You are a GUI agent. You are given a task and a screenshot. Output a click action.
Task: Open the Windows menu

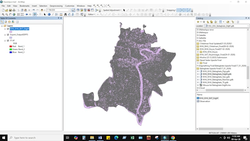(81, 6)
